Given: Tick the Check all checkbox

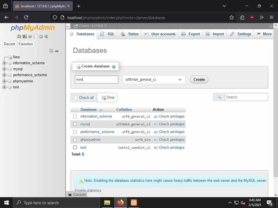Looking at the screenshot, I should tap(75, 97).
